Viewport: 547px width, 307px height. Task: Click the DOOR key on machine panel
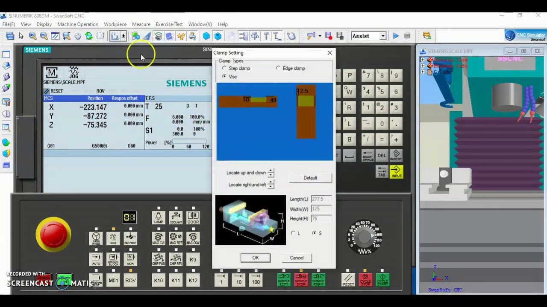[193, 217]
